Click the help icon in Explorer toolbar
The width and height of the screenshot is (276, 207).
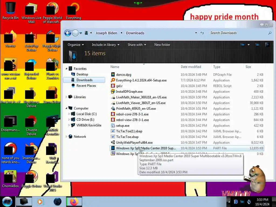[267, 44]
